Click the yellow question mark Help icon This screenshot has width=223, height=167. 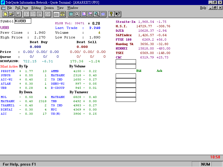tap(111, 14)
